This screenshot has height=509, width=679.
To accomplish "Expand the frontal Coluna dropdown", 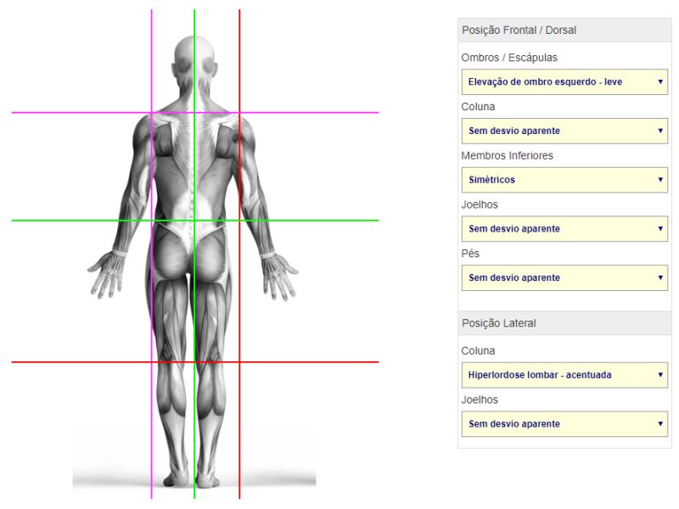I will click(564, 131).
